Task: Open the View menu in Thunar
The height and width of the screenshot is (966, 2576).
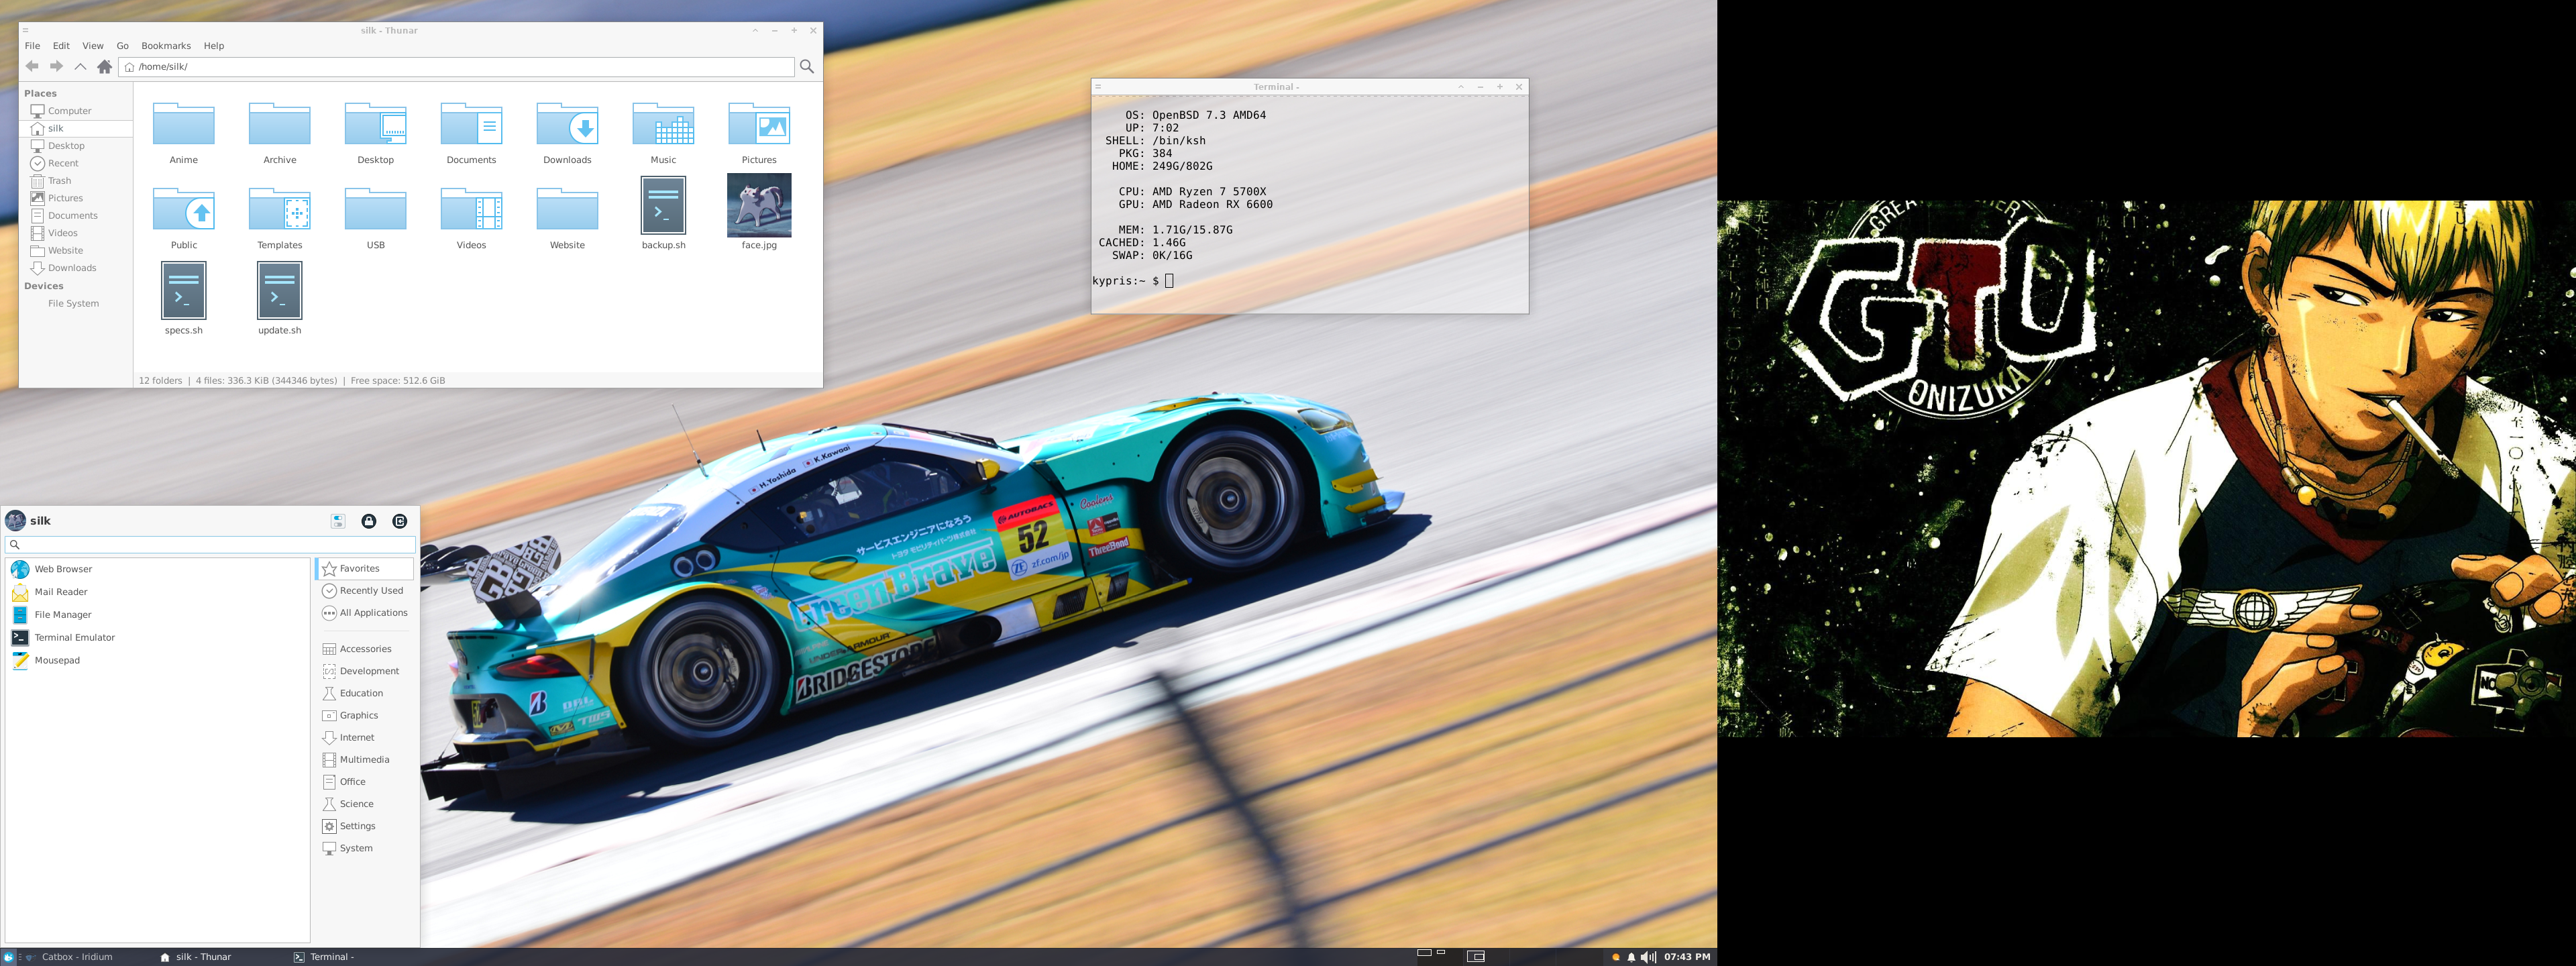Action: (93, 46)
